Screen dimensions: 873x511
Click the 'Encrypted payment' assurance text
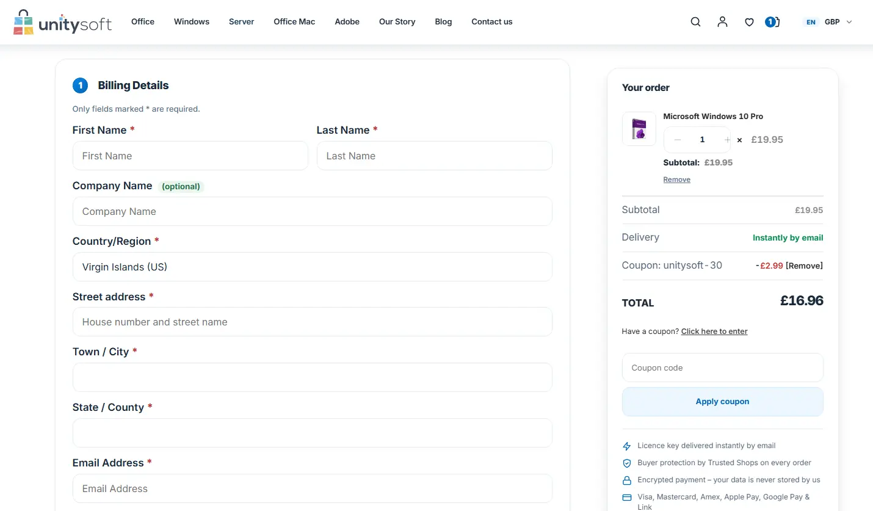click(729, 480)
